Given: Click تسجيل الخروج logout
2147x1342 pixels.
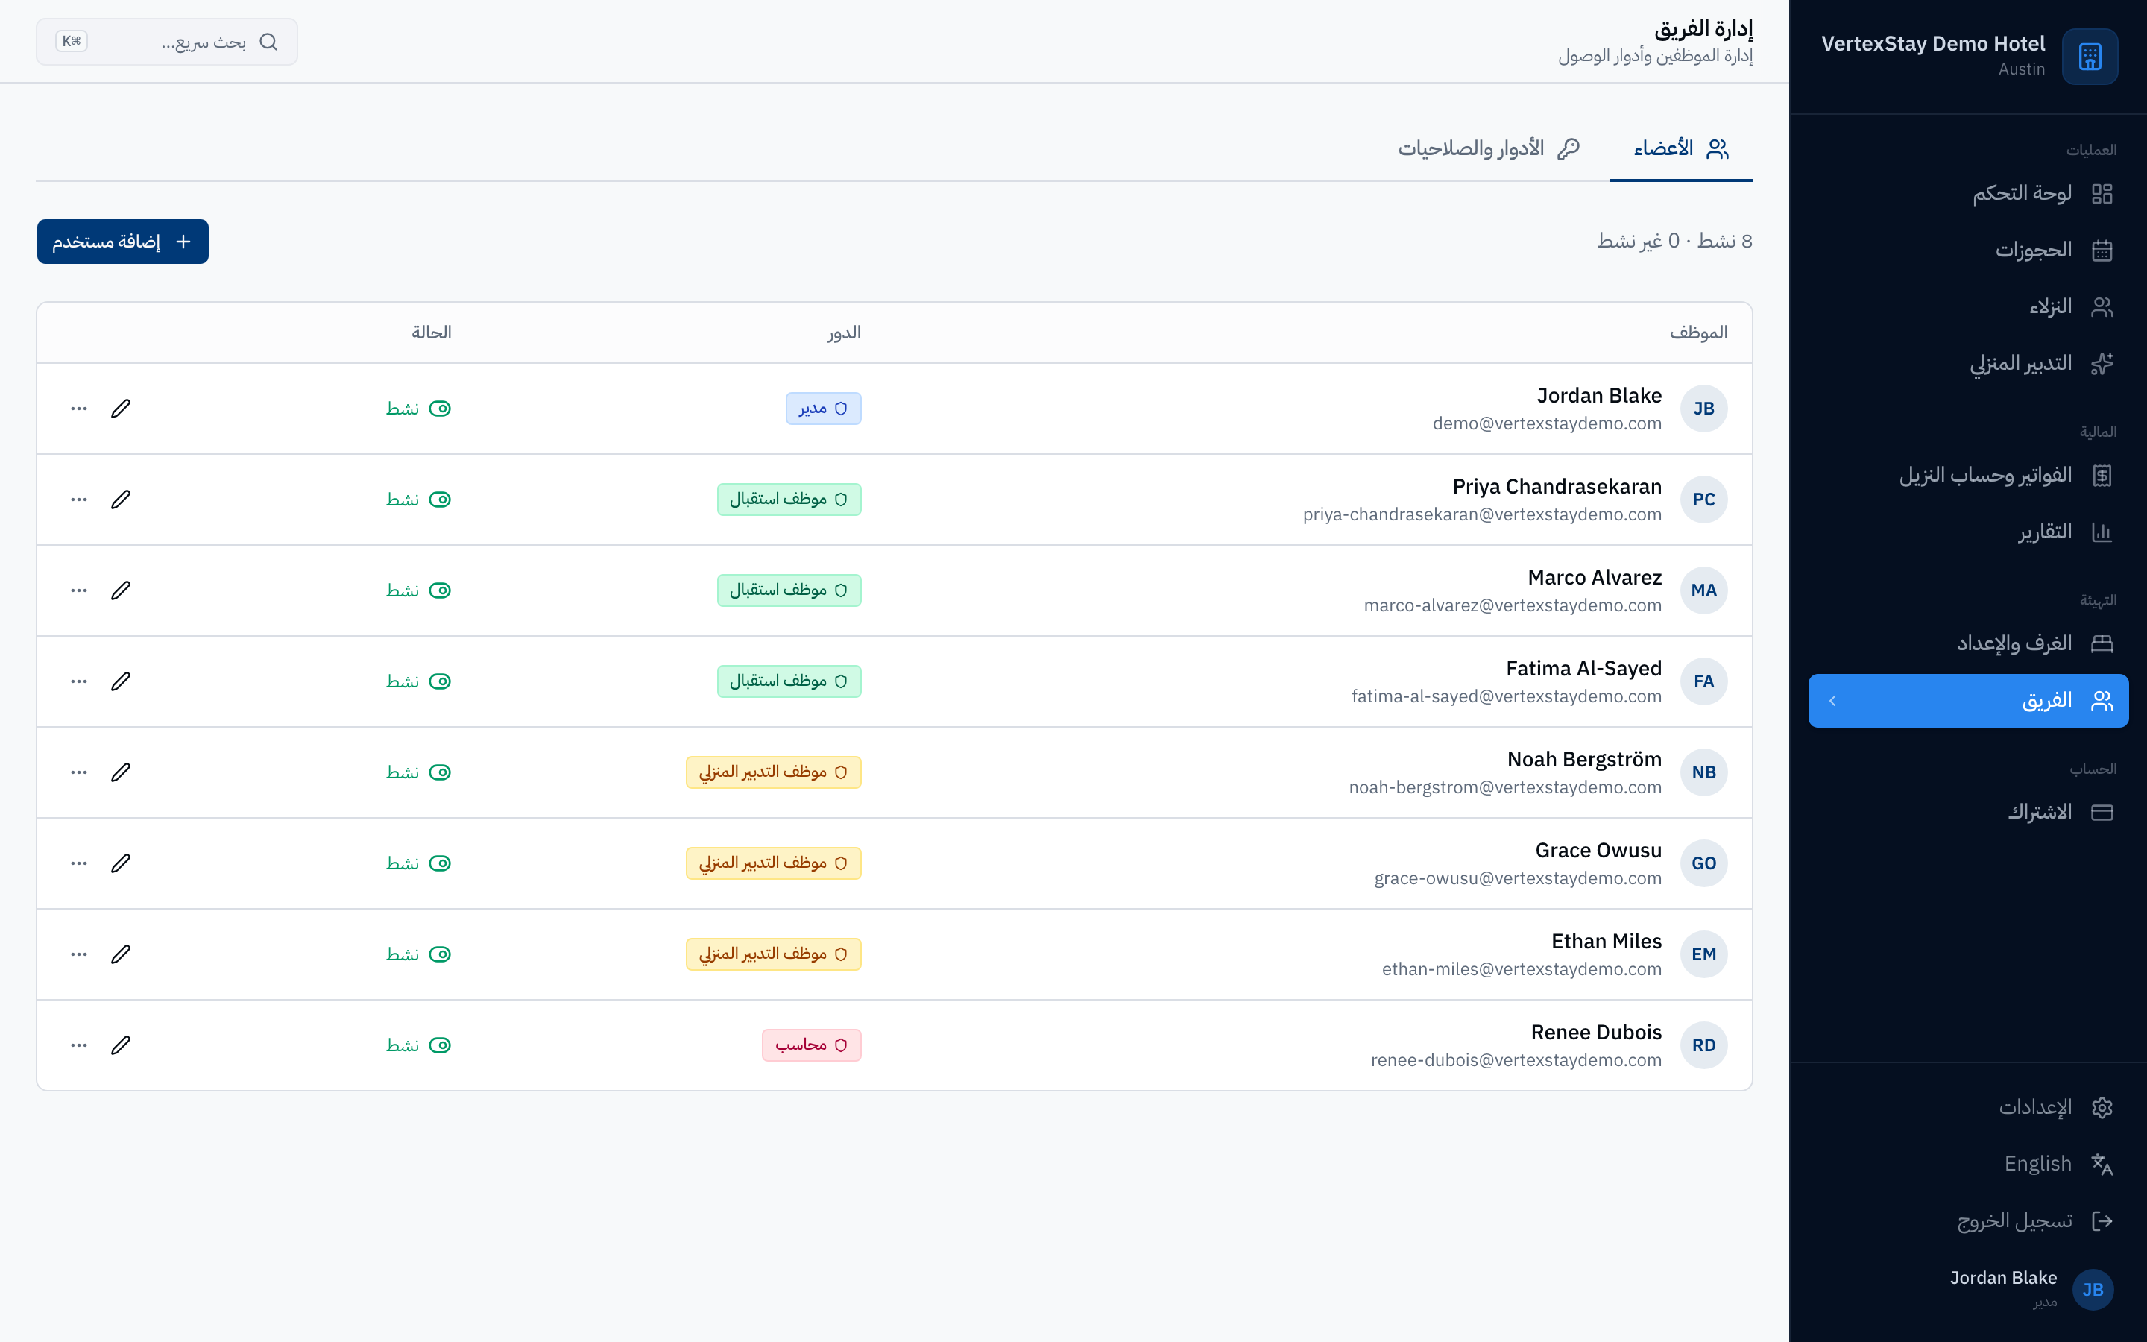Looking at the screenshot, I should pyautogui.click(x=1968, y=1221).
